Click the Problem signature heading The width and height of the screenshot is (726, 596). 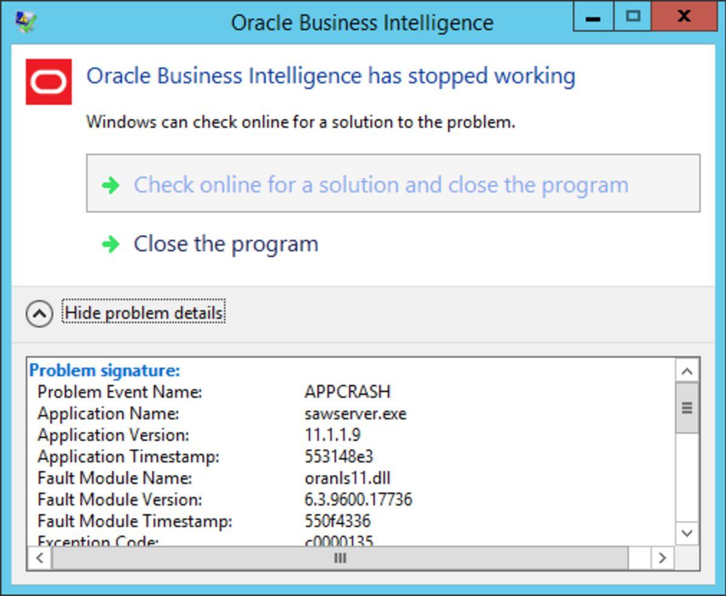105,370
